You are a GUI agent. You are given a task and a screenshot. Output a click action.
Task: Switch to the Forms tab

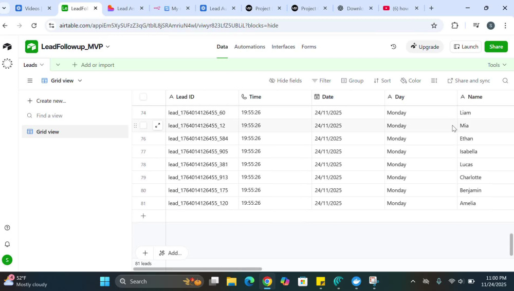click(x=309, y=47)
